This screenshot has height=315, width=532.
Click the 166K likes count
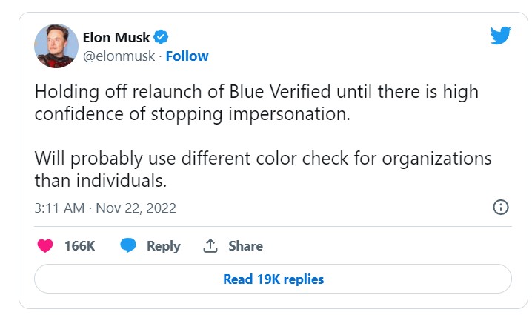81,246
